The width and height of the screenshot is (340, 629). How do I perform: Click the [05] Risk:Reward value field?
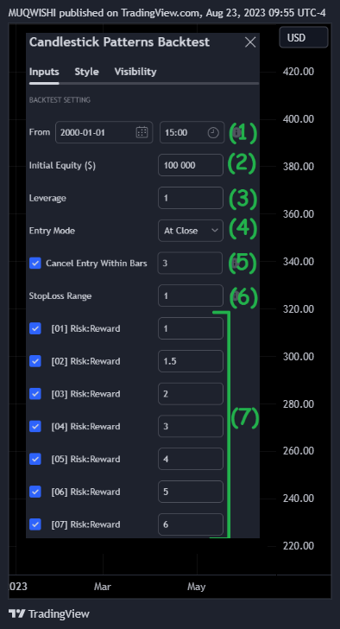(191, 459)
